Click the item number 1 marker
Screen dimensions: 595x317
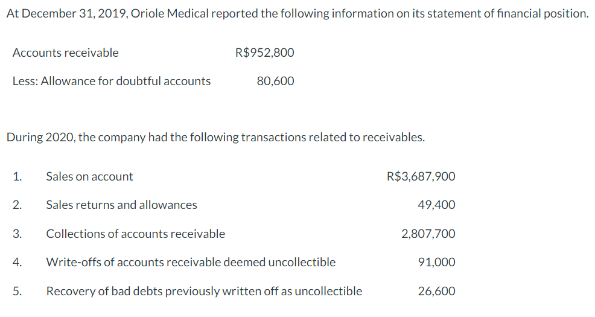[x=17, y=176]
